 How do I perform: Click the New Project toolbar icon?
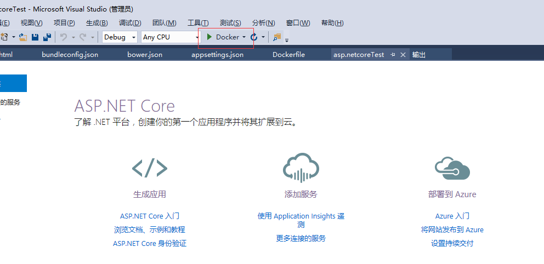pyautogui.click(x=4, y=37)
